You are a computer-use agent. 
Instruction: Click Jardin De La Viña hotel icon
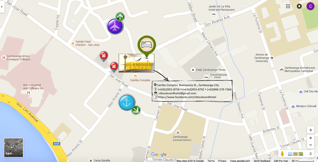(x=214, y=14)
